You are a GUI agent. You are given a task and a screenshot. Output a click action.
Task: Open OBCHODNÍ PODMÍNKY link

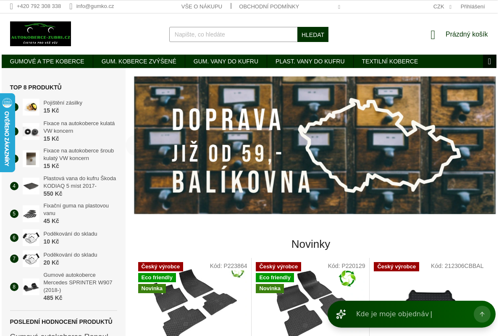pos(269,6)
